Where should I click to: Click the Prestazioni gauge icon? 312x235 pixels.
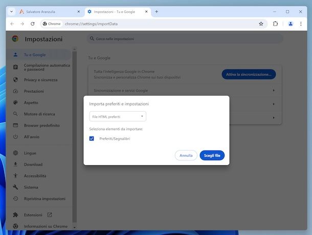tap(15, 91)
